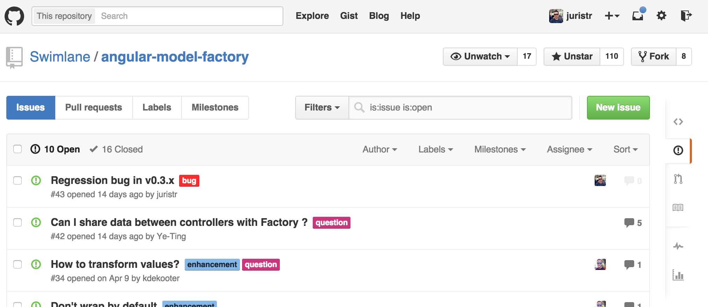Switch to the Milestones tab
Image resolution: width=708 pixels, height=307 pixels.
coord(215,108)
